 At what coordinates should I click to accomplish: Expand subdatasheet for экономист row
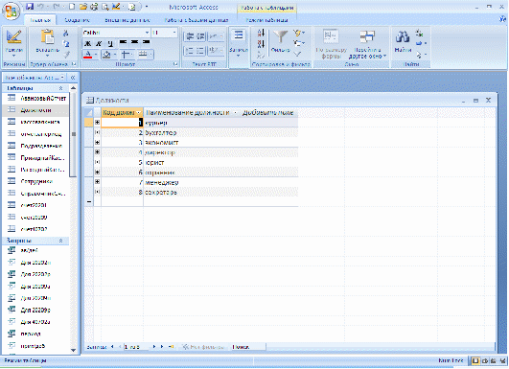[97, 143]
